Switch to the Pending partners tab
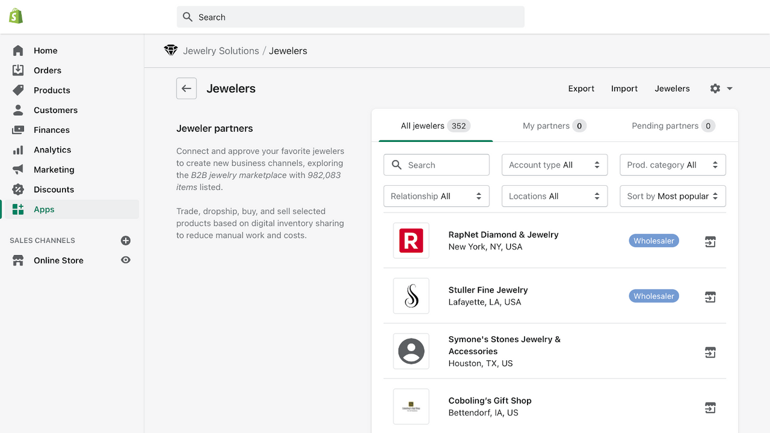The width and height of the screenshot is (770, 433). tap(673, 126)
